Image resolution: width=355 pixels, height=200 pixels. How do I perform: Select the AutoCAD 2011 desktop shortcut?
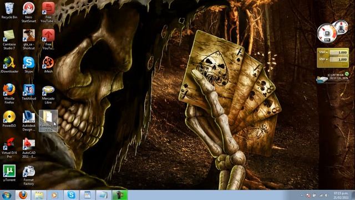pyautogui.click(x=29, y=148)
